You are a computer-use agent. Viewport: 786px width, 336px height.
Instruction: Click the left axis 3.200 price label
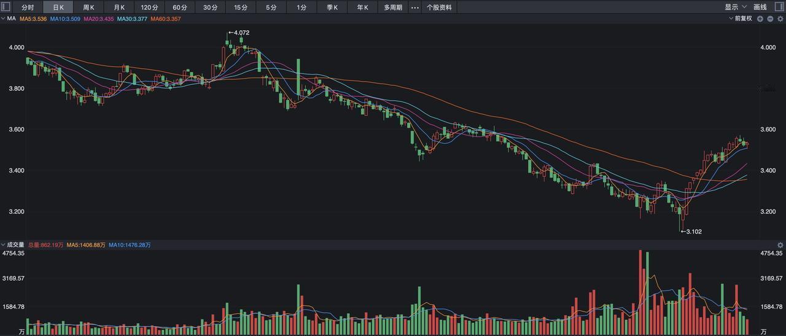click(x=17, y=211)
